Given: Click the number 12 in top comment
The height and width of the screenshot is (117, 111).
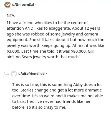Looking at the screenshot, I should coord(87,28).
